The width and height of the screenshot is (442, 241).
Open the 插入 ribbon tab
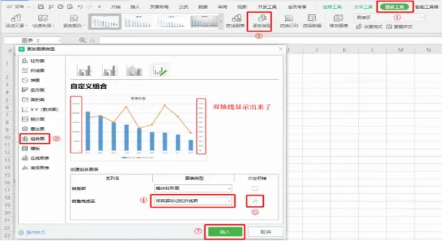click(x=135, y=7)
